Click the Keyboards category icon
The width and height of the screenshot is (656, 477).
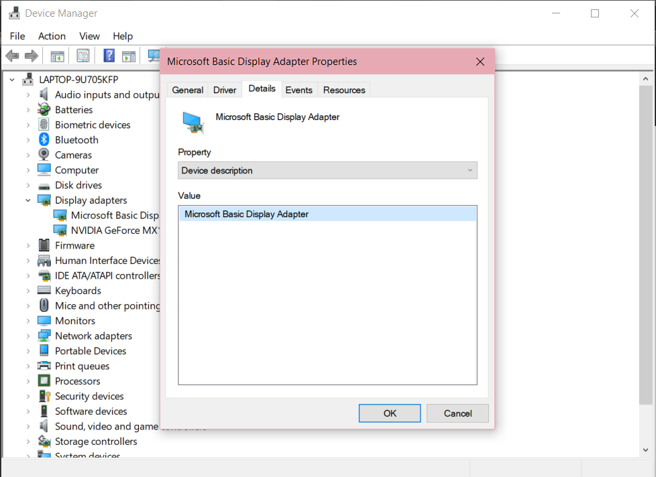(44, 290)
